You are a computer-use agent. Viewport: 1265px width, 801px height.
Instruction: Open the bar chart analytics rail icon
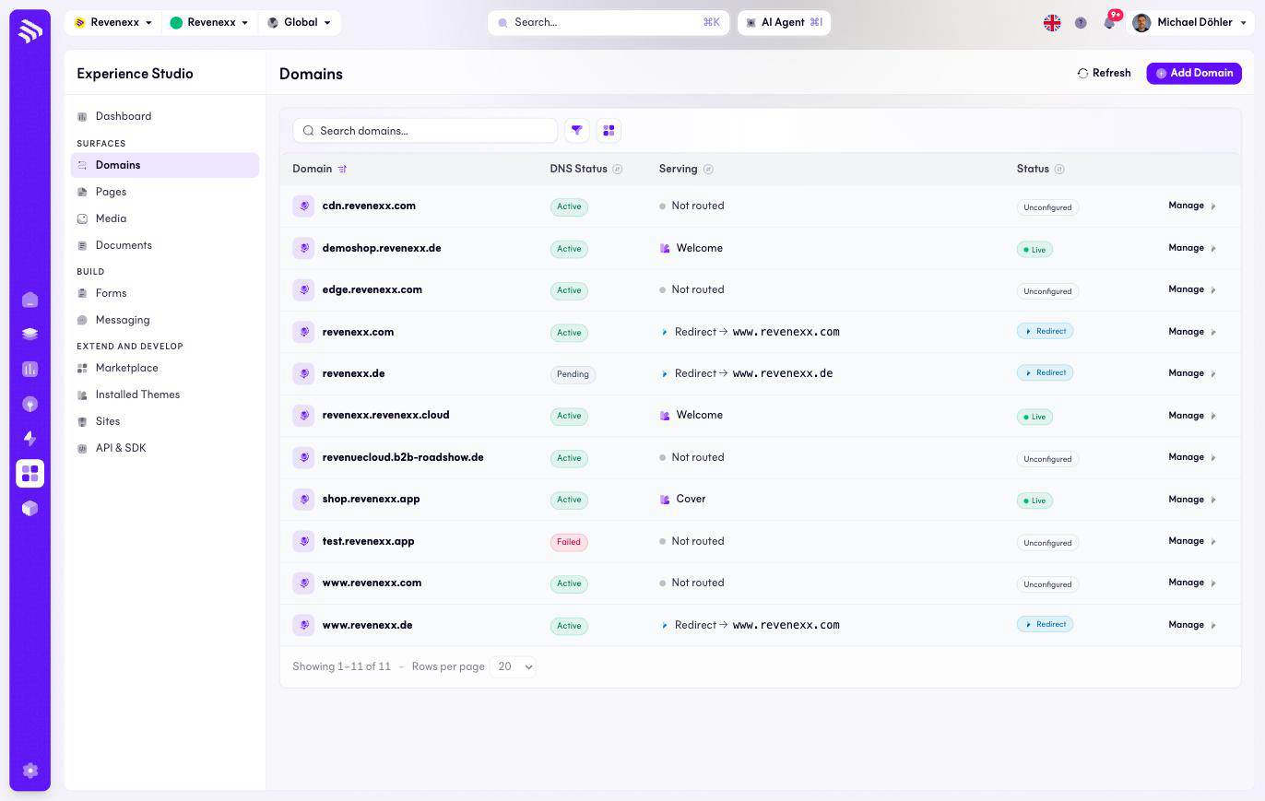coord(30,369)
